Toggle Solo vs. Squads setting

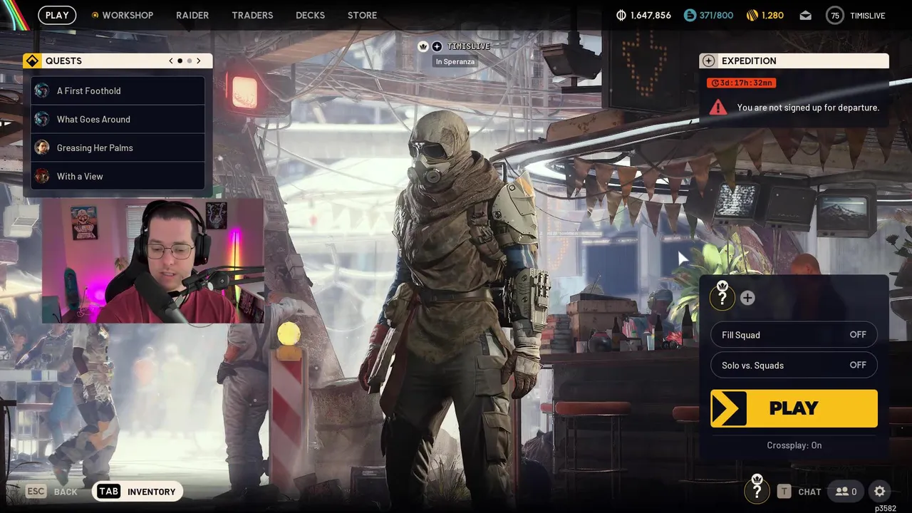click(794, 365)
